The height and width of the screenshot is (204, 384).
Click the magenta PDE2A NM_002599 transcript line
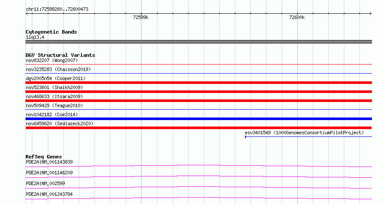198,187
